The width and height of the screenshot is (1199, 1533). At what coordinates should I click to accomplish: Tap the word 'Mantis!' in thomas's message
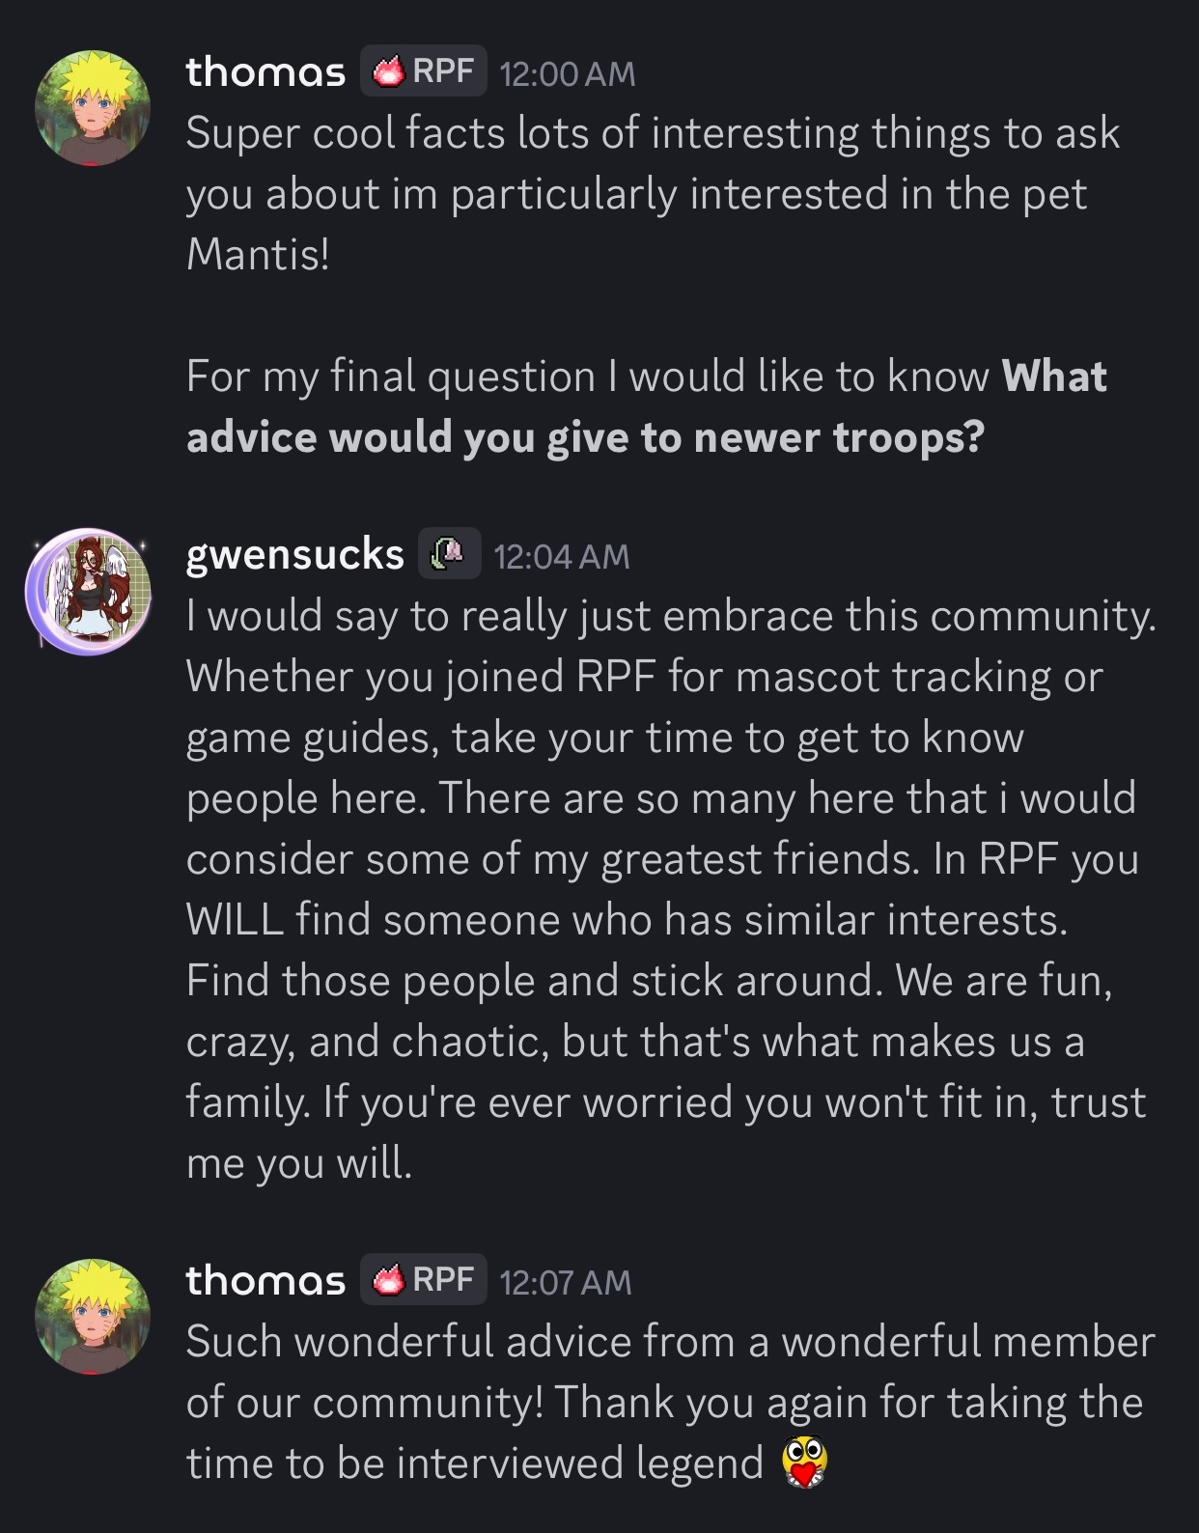(x=258, y=254)
